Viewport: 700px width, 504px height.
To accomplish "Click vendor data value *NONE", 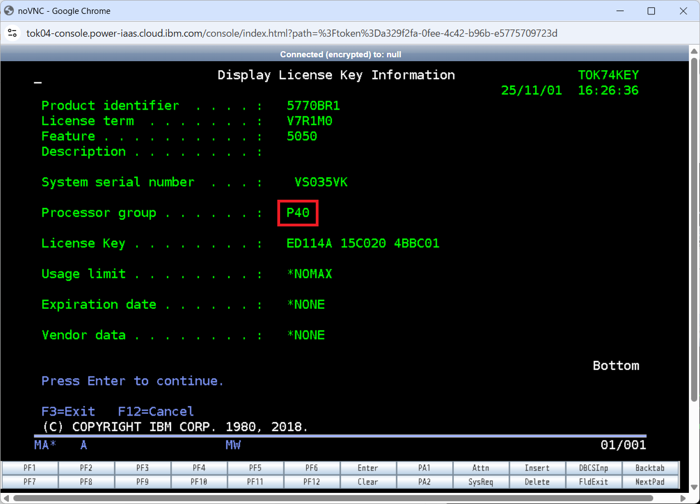I will 306,335.
